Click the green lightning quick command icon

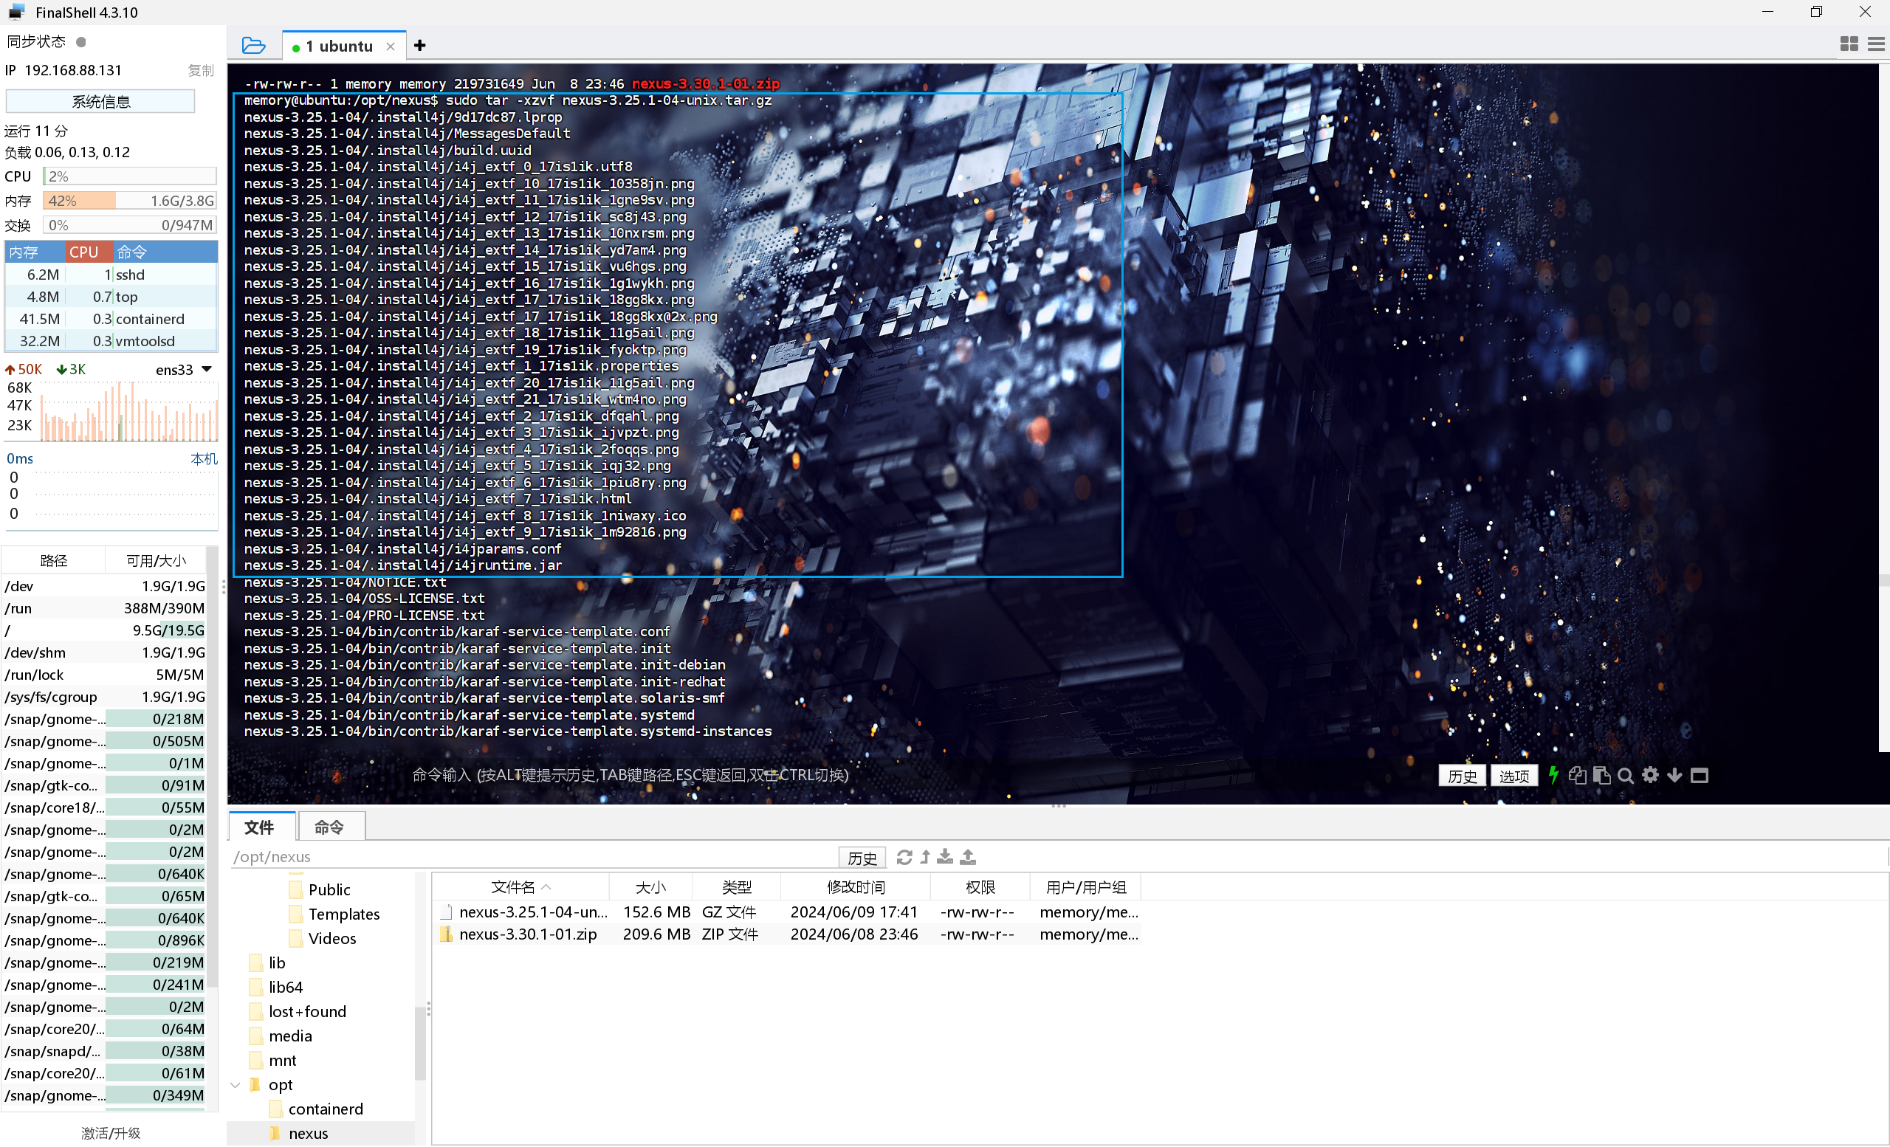(1553, 775)
